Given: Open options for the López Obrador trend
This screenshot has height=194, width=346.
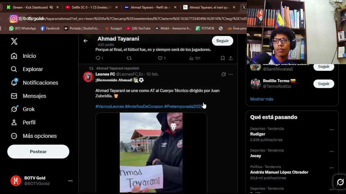Looking at the screenshot, I should (x=331, y=168).
